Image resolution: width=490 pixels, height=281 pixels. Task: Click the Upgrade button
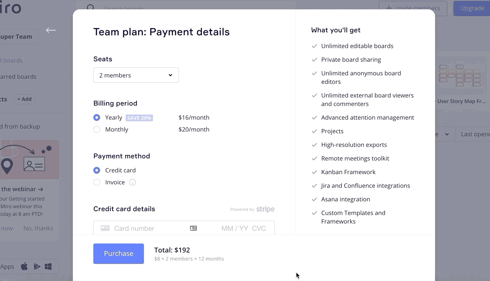[x=472, y=8]
